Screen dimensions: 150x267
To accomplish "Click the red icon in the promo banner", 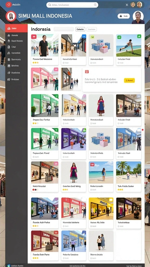I will pyautogui.click(x=87, y=72).
